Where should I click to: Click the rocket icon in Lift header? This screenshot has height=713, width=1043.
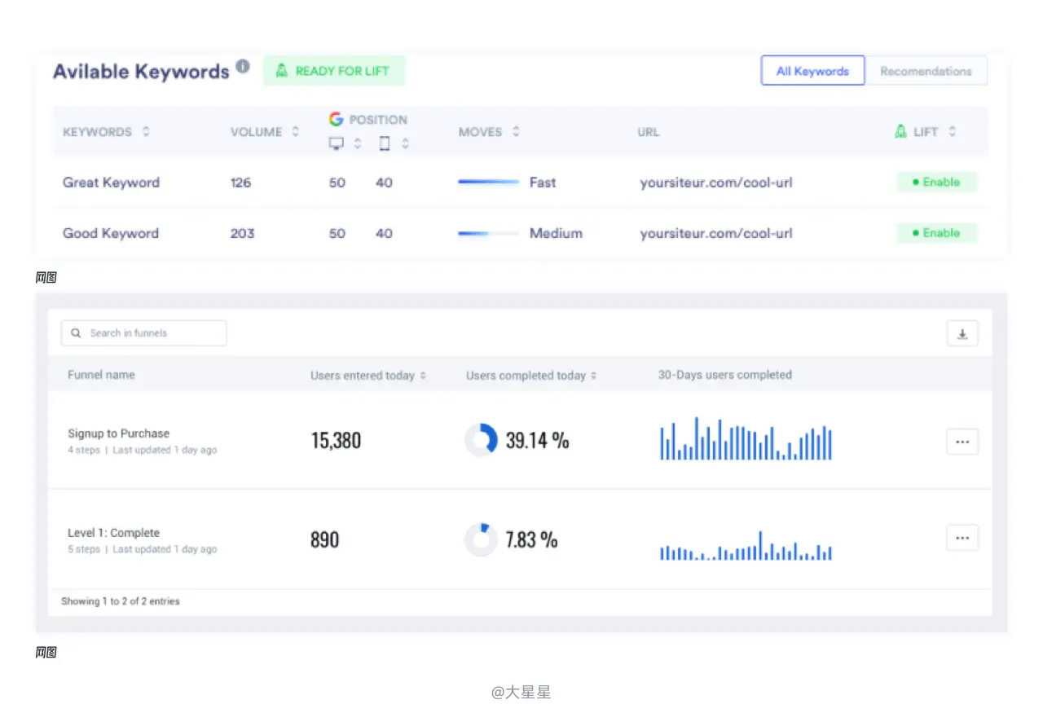(x=900, y=131)
